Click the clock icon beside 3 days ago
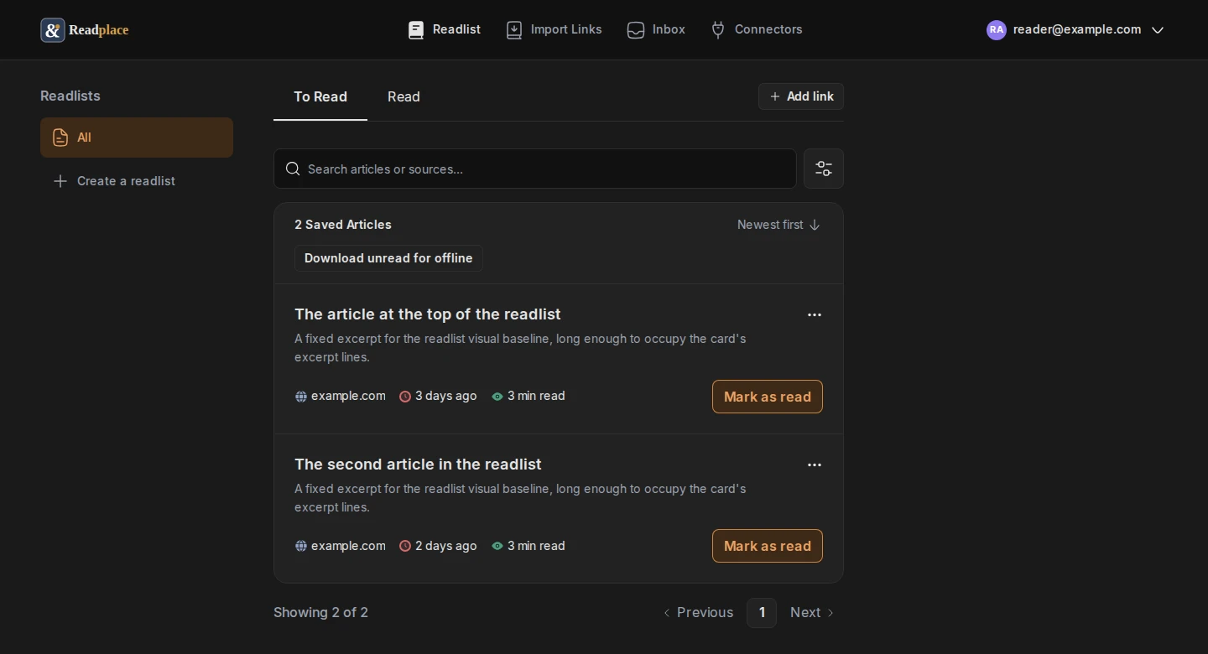Viewport: 1208px width, 654px height. (x=405, y=397)
